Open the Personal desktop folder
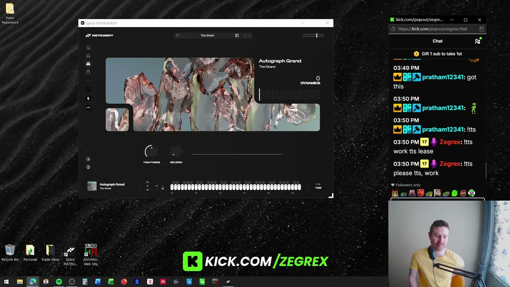This screenshot has width=510, height=287. pos(30,253)
